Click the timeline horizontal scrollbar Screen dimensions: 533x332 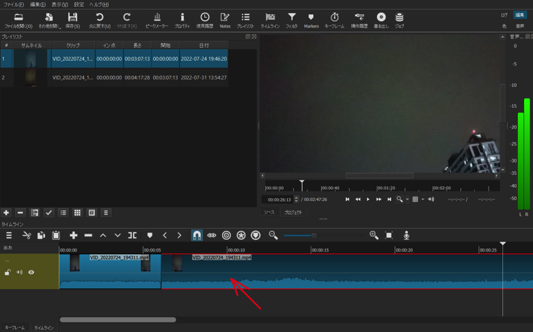tap(118, 320)
